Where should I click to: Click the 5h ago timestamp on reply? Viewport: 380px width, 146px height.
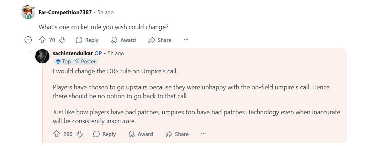(x=116, y=53)
